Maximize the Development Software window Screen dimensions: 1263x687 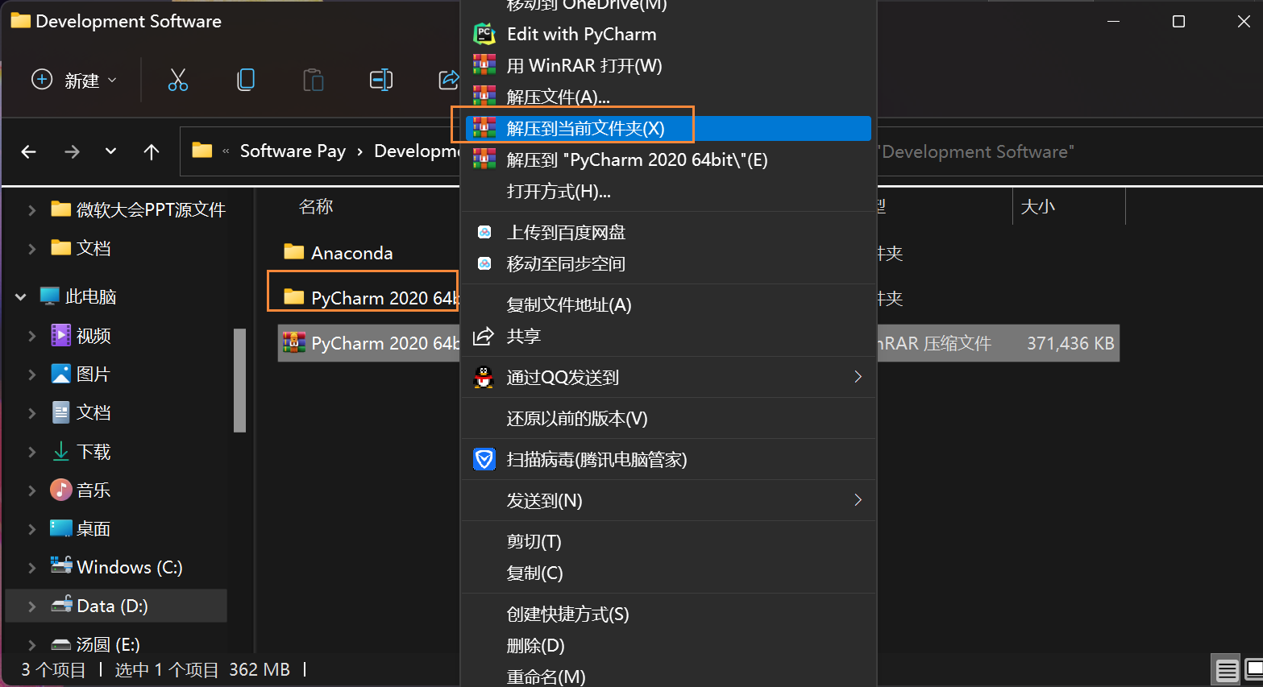(x=1178, y=22)
